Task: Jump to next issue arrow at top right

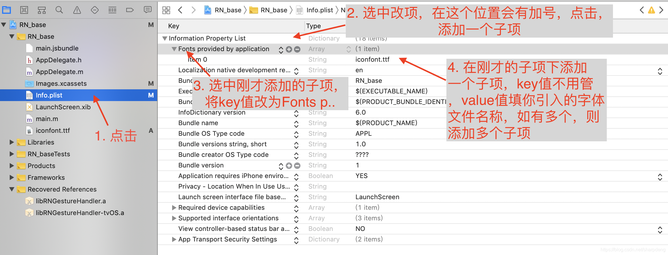Action: pyautogui.click(x=661, y=10)
